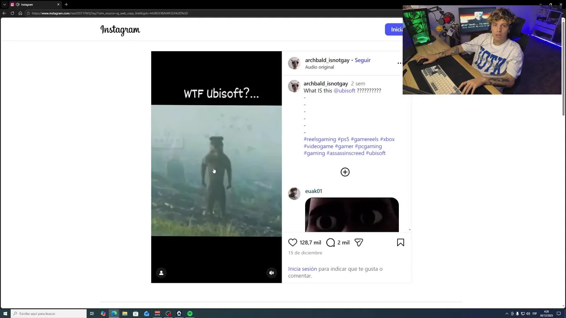Open the Audio original link

point(319,67)
